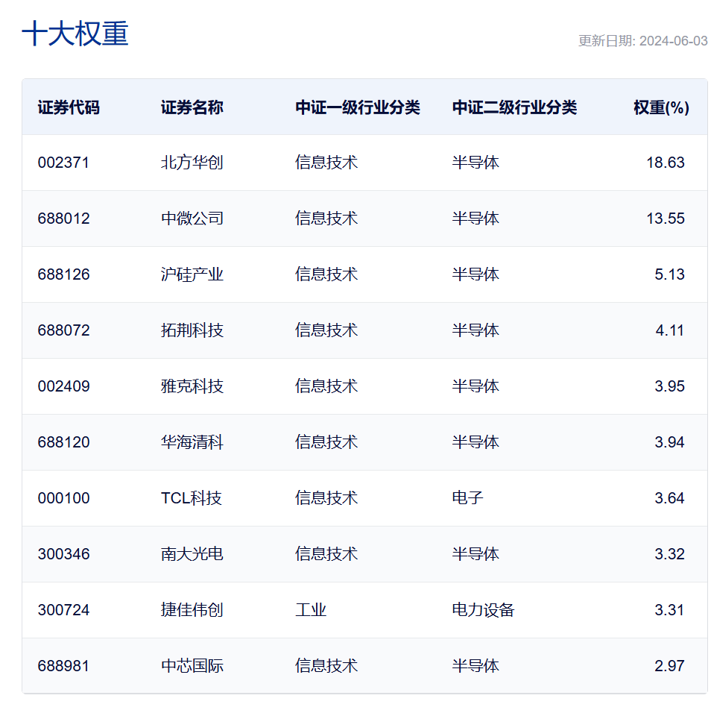Click weight value 3.31

tap(669, 610)
